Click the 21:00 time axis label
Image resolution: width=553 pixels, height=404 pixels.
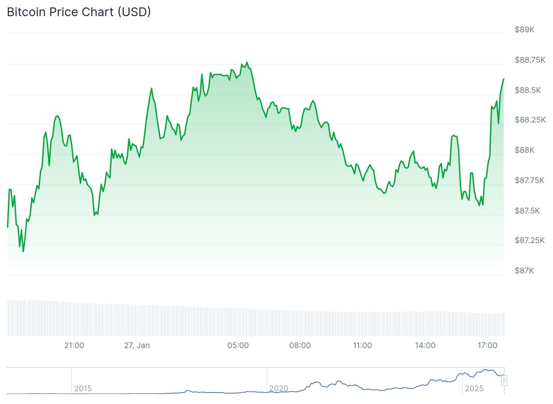click(x=74, y=345)
